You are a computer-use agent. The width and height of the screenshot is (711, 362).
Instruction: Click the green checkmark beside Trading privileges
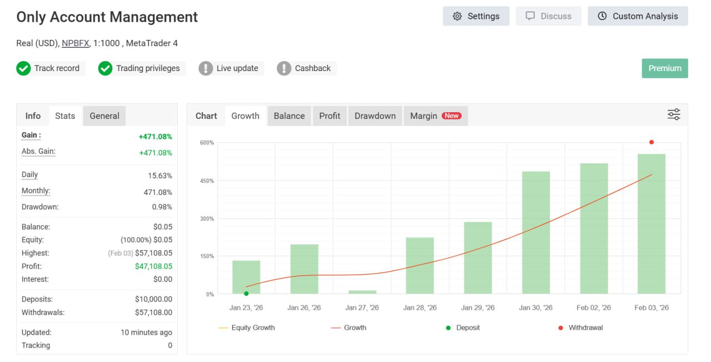(105, 68)
